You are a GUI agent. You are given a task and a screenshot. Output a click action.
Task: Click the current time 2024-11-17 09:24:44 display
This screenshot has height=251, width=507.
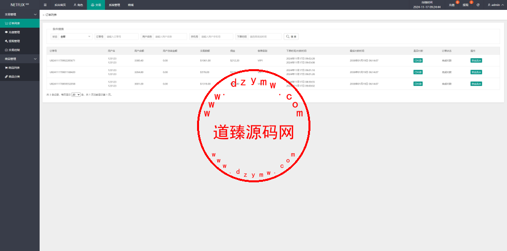[427, 7]
